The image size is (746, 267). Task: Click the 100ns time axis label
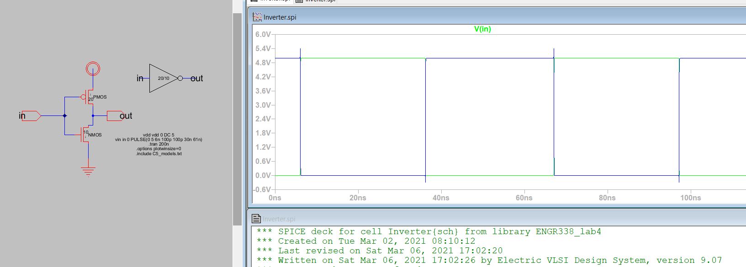(x=690, y=198)
